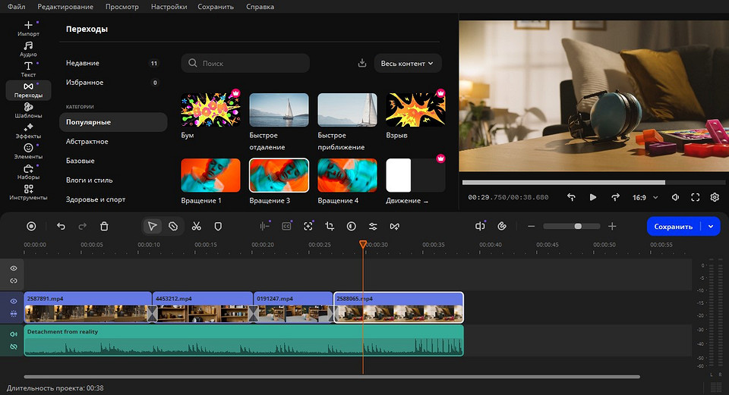This screenshot has width=729, height=395.
Task: Open the Шаблоны sidebar section
Action: pos(28,111)
